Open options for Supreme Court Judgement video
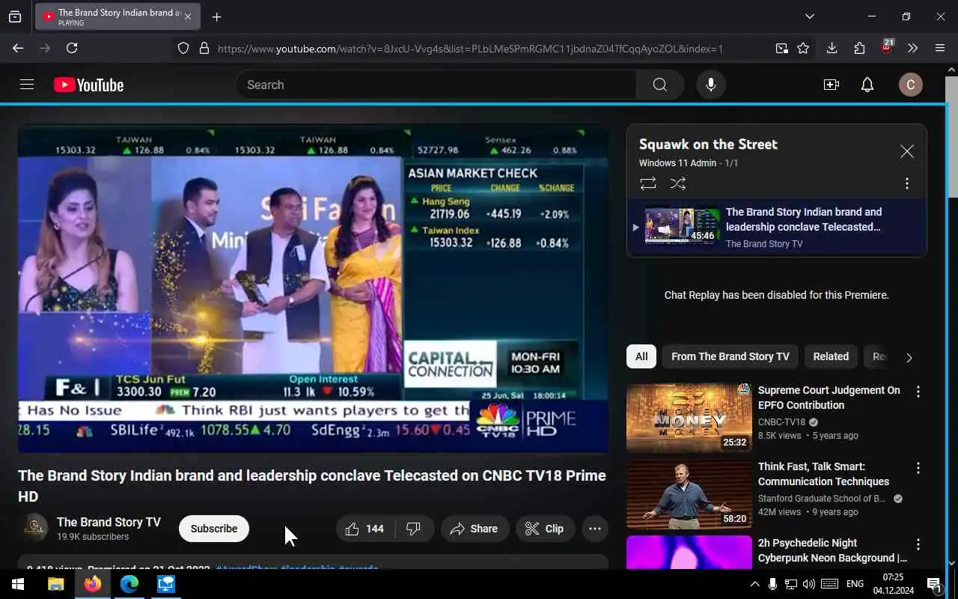 pos(918,392)
